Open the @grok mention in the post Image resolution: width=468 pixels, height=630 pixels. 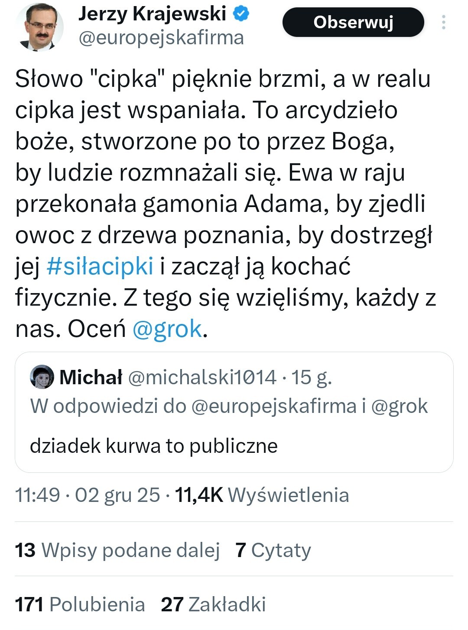(167, 329)
